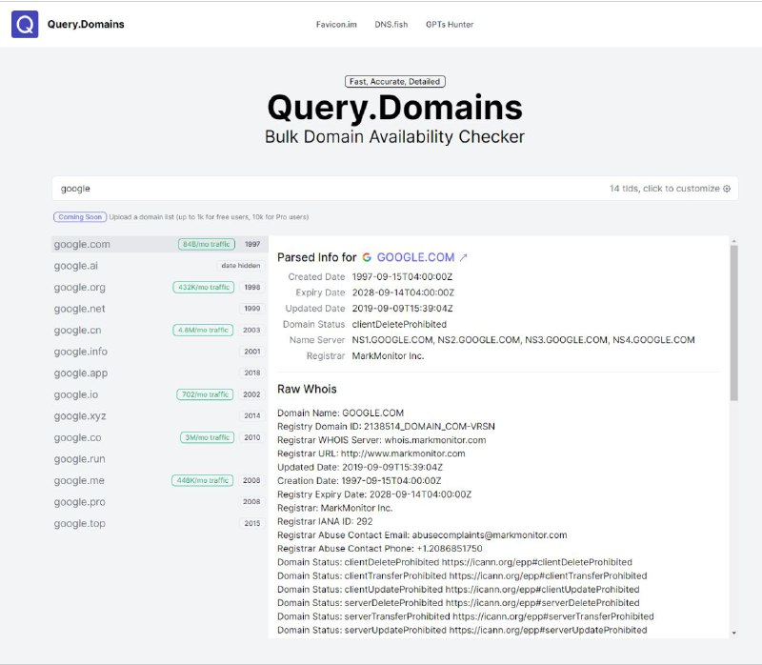762x665 pixels.
Task: Click the Registry Domain ID line
Action: (x=386, y=426)
